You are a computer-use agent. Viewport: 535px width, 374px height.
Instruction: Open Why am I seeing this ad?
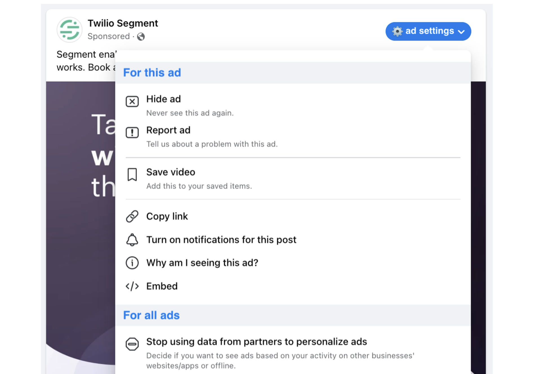click(x=202, y=263)
